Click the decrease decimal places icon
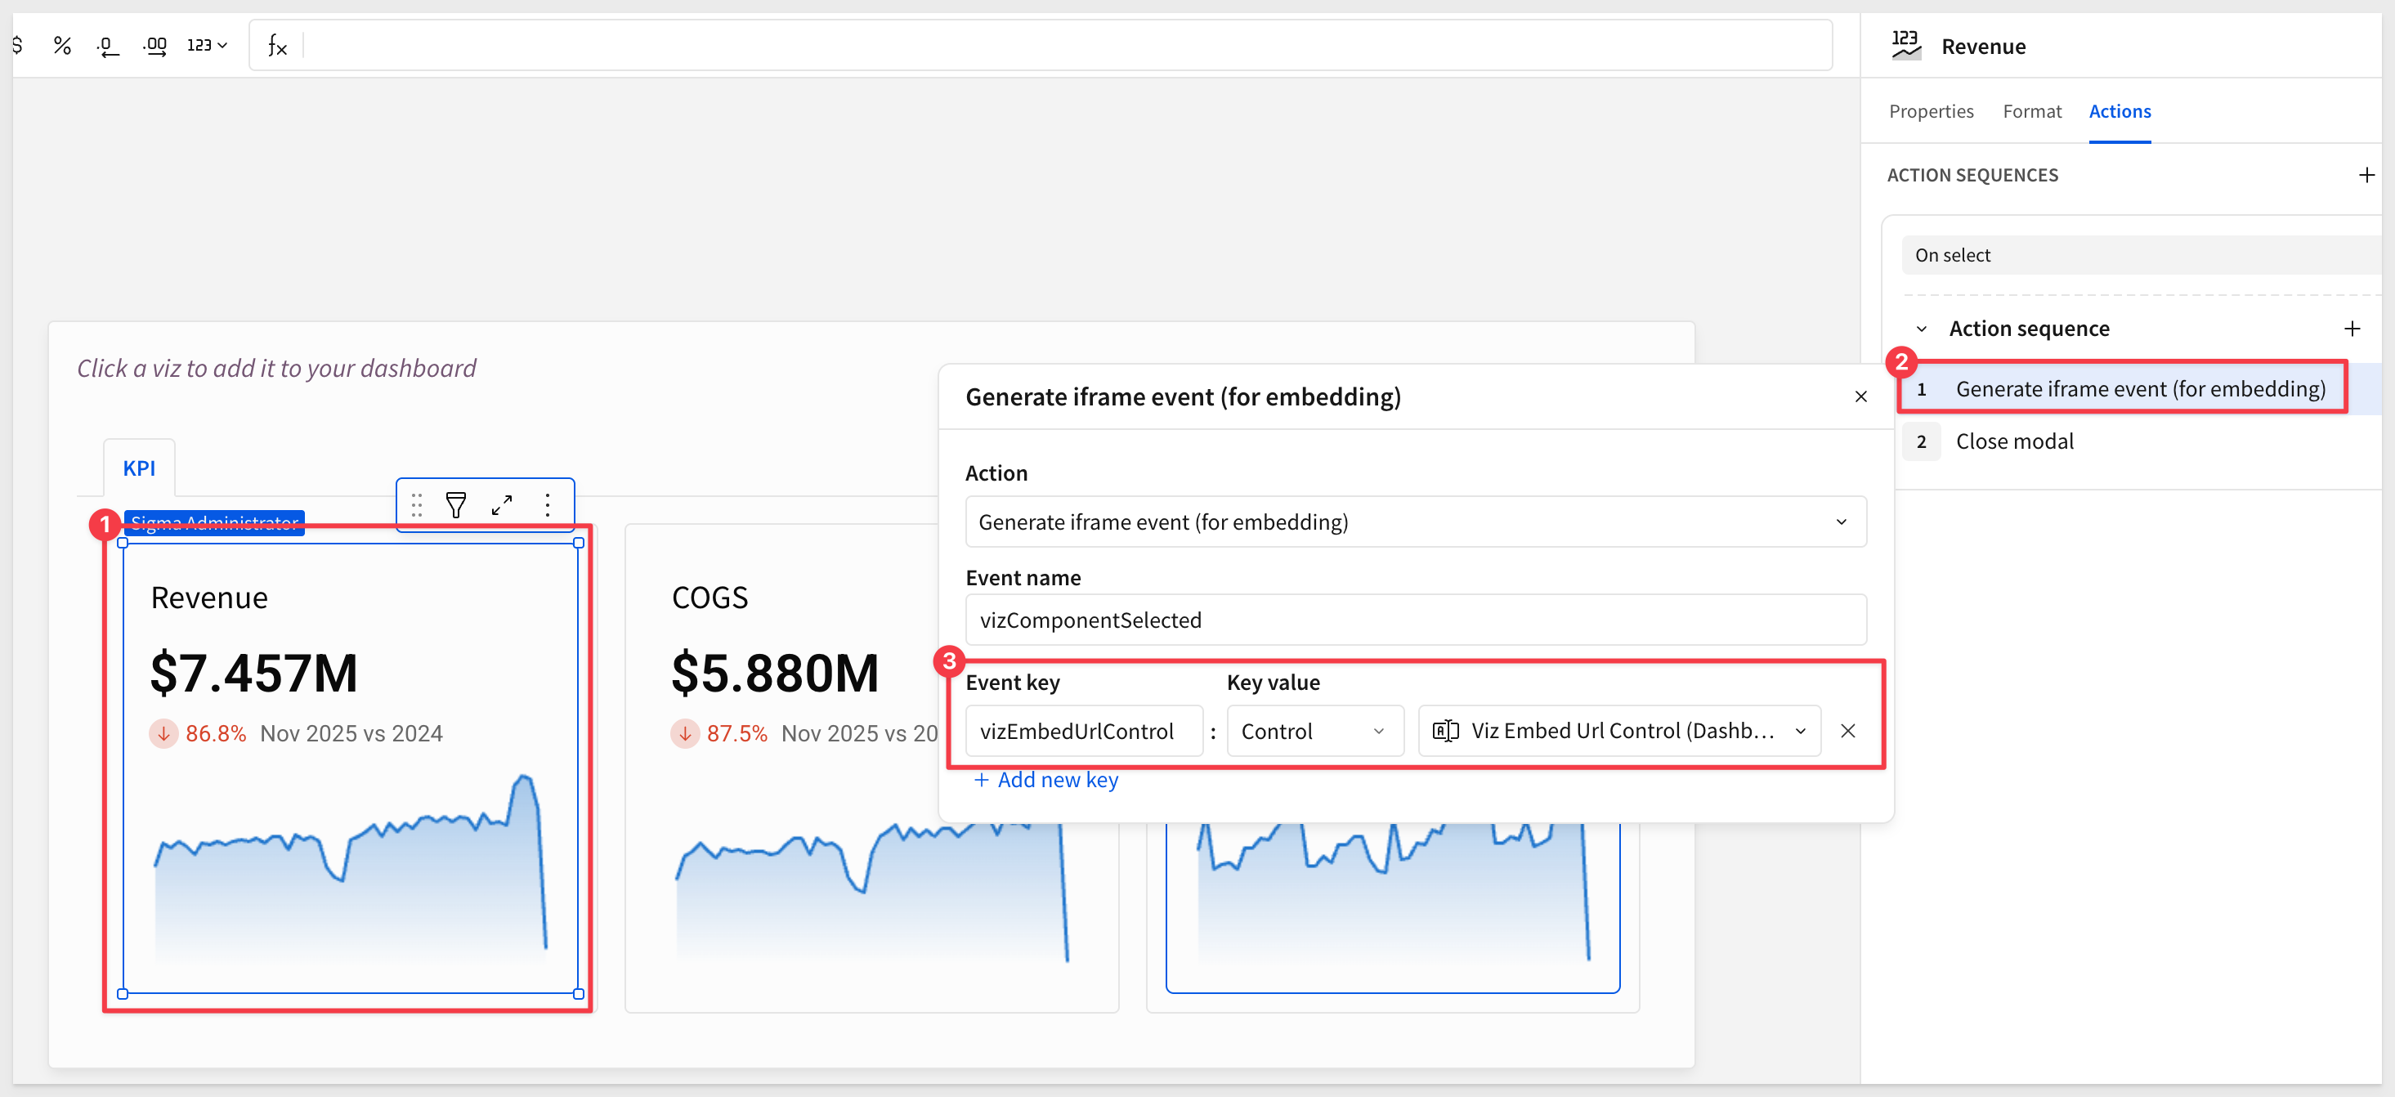The height and width of the screenshot is (1097, 2395). [107, 45]
